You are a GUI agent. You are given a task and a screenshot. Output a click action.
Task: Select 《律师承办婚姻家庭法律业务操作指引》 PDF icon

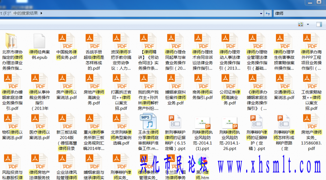pyautogui.click(x=257, y=81)
